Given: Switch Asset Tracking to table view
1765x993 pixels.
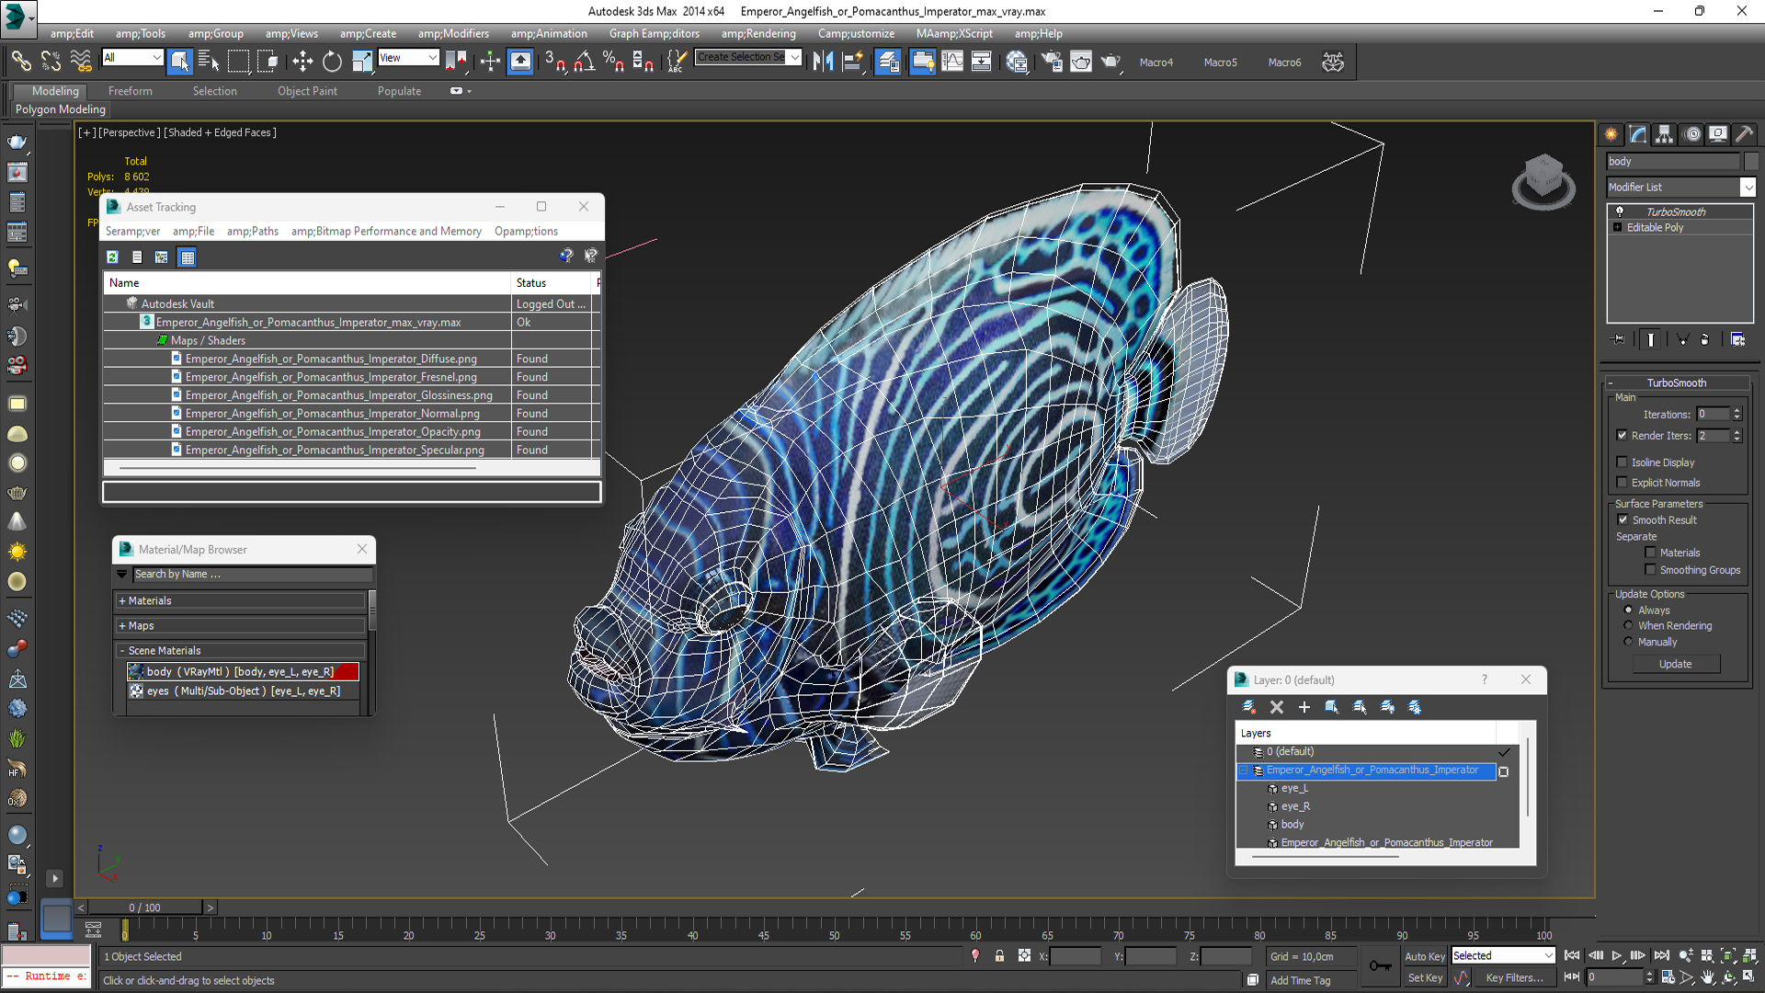Looking at the screenshot, I should [188, 257].
